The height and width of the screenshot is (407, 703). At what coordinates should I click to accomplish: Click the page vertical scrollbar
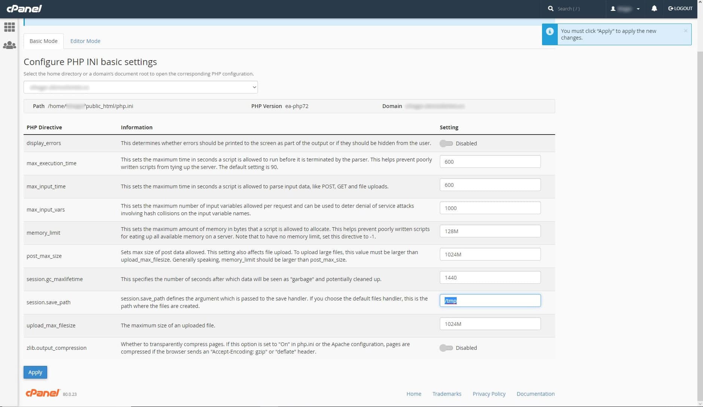point(700,224)
